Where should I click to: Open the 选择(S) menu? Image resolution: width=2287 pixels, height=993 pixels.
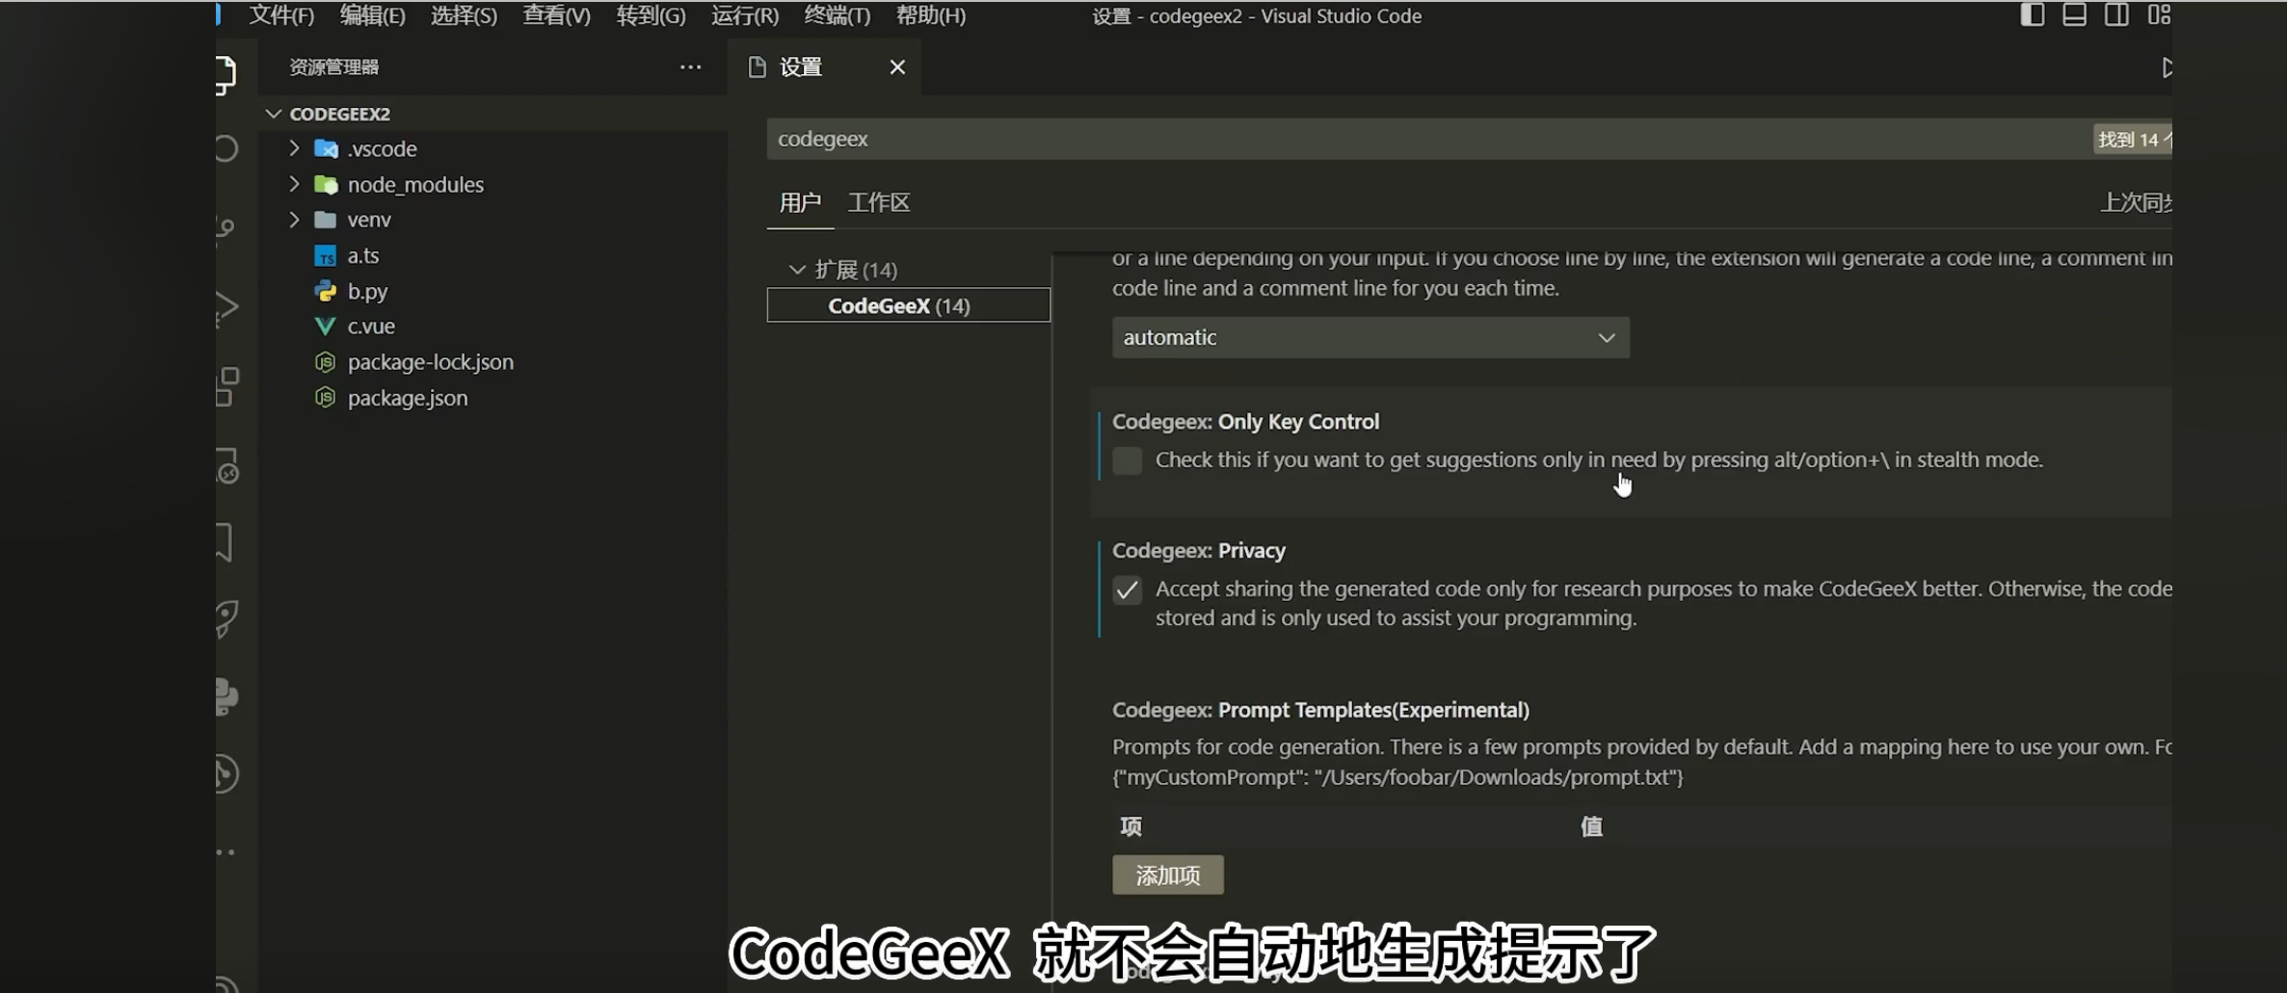[464, 15]
